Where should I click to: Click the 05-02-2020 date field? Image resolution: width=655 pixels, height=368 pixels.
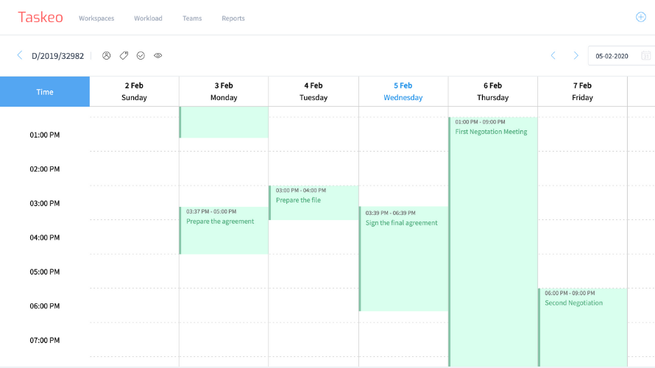pyautogui.click(x=612, y=56)
